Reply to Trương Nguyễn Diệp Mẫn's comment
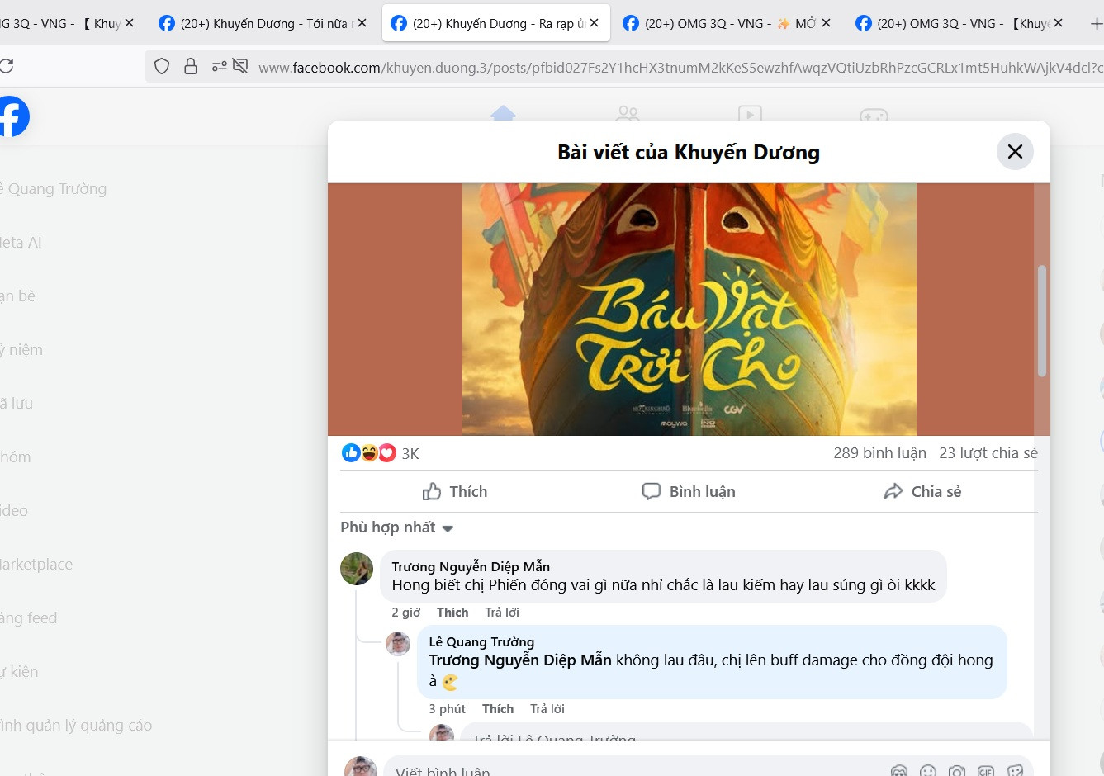The image size is (1104, 776). point(502,612)
